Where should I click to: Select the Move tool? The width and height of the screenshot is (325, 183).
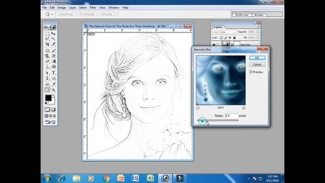(x=53, y=34)
